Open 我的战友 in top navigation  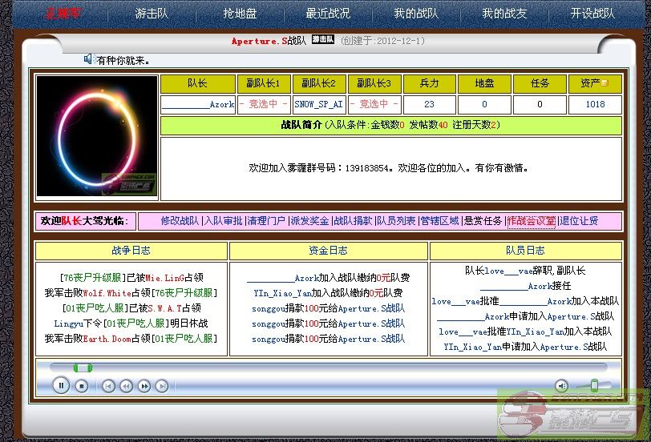tap(504, 14)
